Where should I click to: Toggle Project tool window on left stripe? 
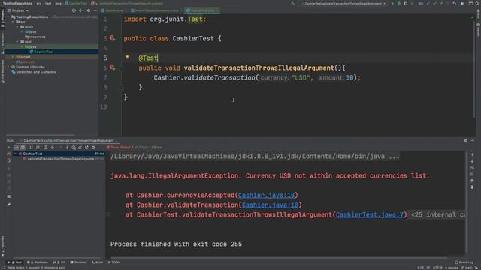(x=2, y=18)
